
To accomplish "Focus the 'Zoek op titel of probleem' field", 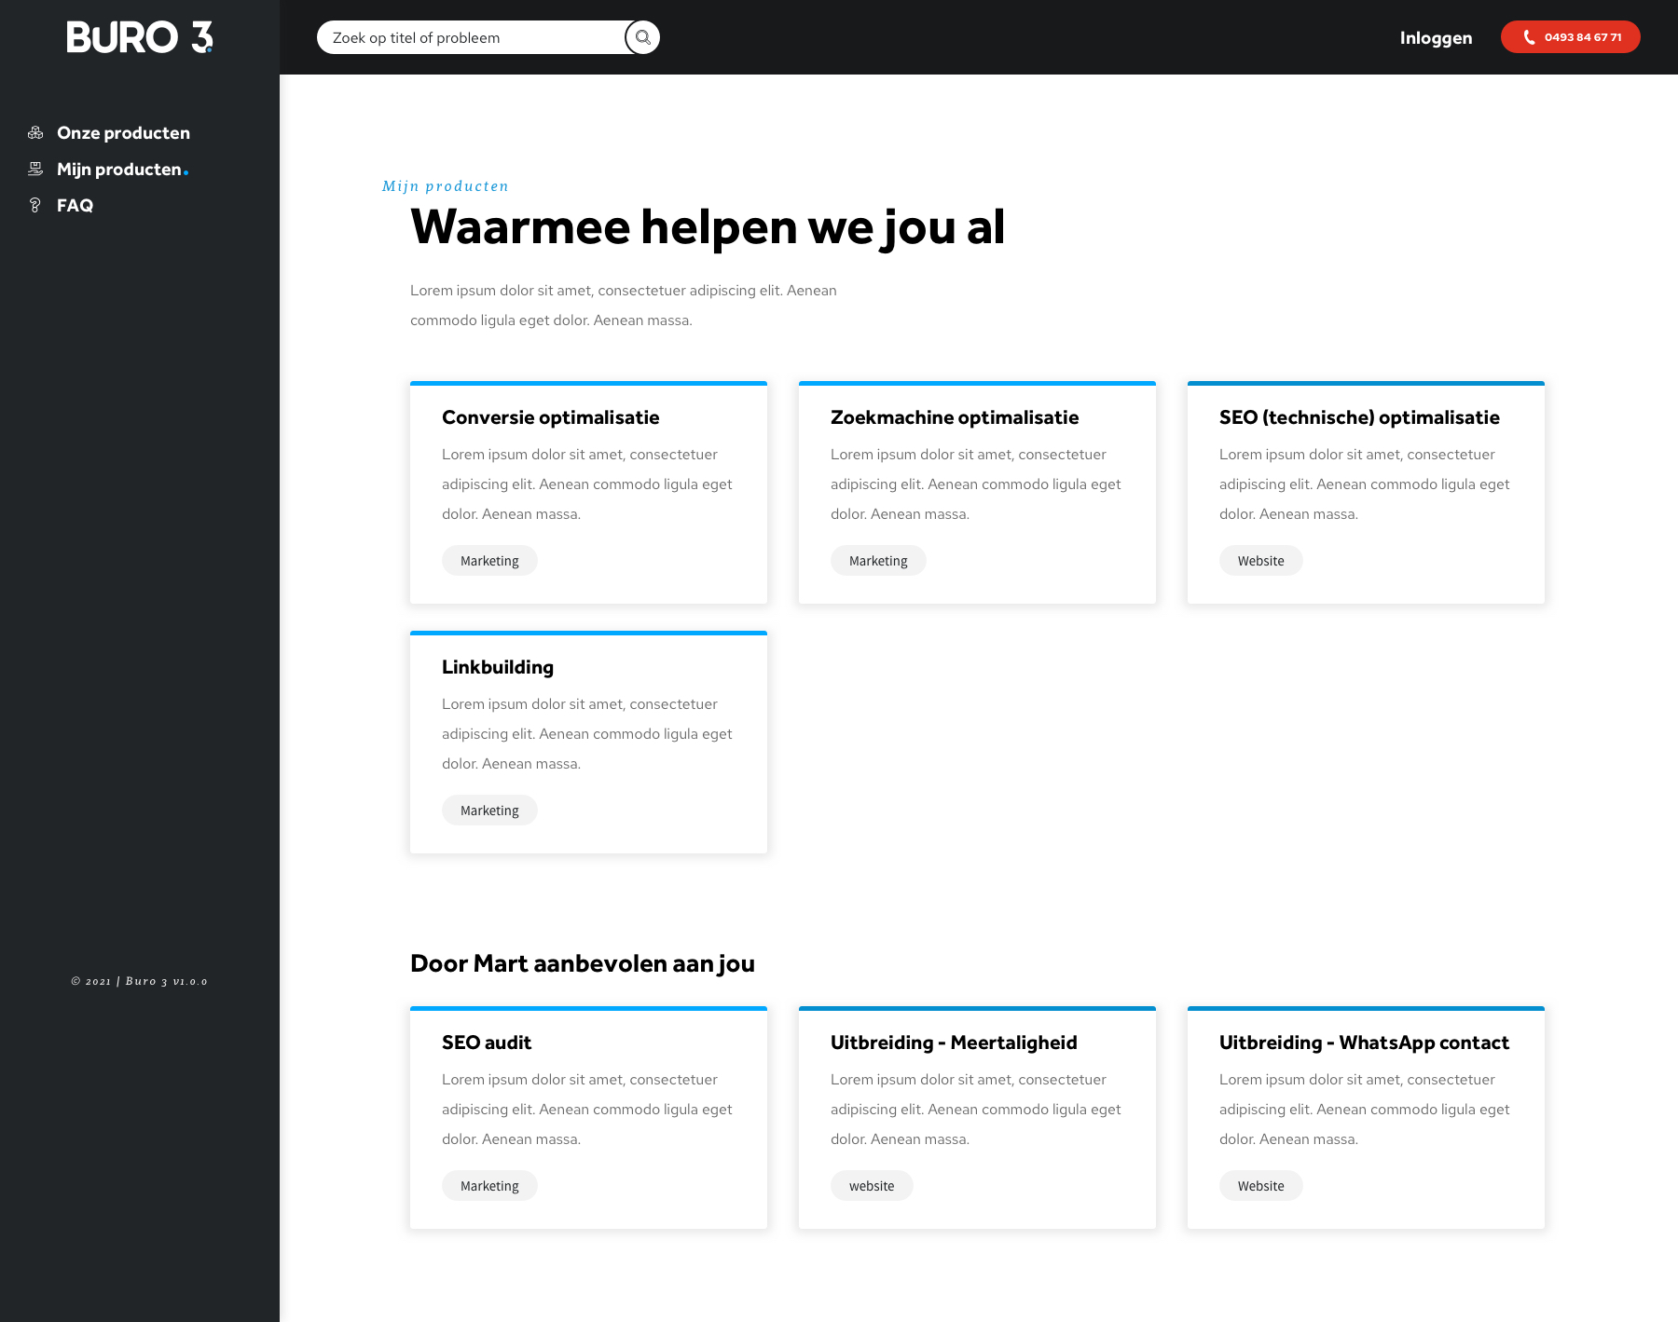I will click(x=471, y=38).
